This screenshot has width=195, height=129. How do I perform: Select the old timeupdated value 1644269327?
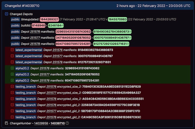[x=49, y=20]
